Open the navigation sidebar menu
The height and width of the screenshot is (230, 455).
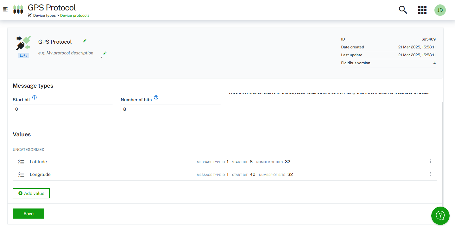coord(5,9)
